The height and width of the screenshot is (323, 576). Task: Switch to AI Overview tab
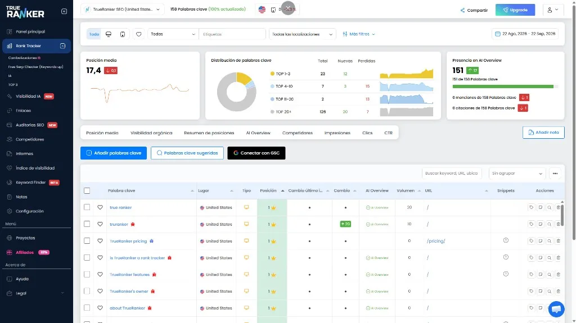(258, 133)
